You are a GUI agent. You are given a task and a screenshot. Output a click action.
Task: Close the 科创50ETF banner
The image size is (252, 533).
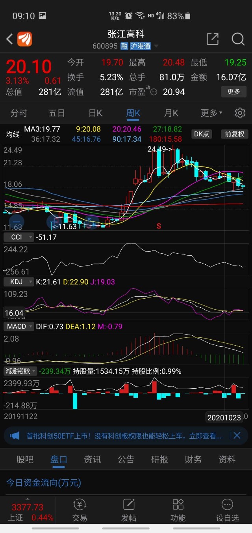coord(237,436)
